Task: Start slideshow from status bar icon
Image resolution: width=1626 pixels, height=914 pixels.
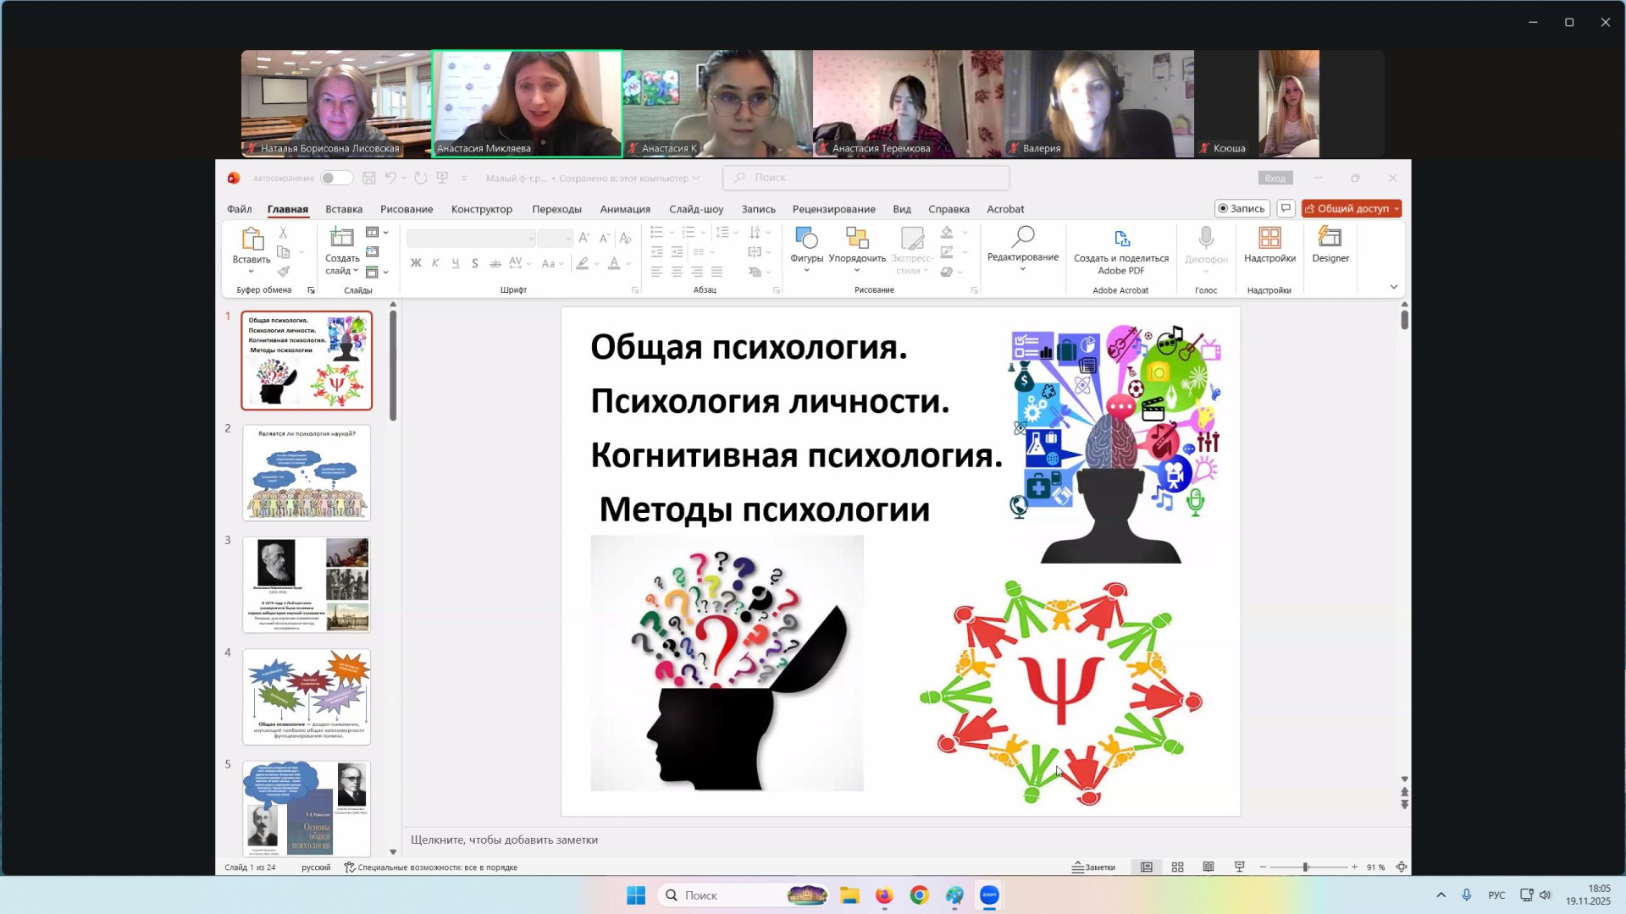Action: coord(1240,867)
